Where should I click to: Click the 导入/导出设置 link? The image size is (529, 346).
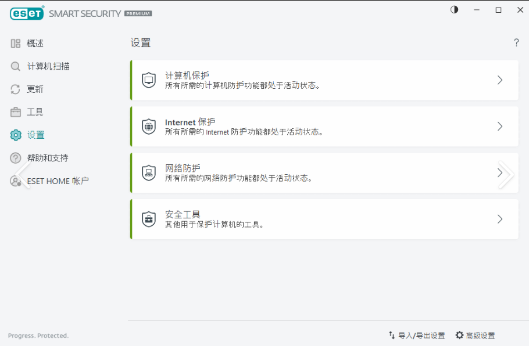[421, 336]
